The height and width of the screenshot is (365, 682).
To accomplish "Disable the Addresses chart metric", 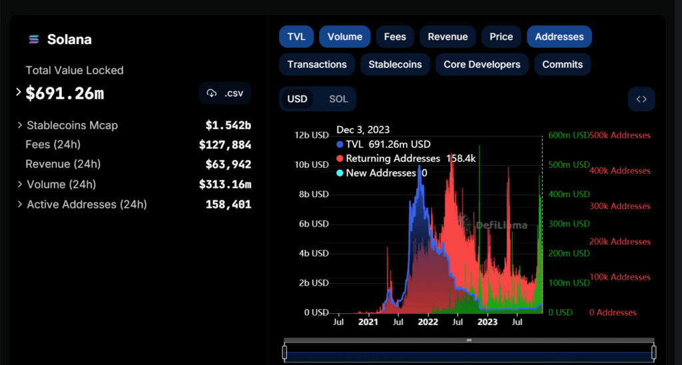I will tap(559, 37).
